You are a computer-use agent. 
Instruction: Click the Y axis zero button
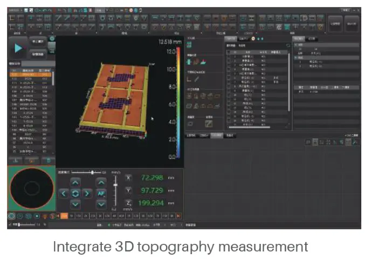[128, 190]
